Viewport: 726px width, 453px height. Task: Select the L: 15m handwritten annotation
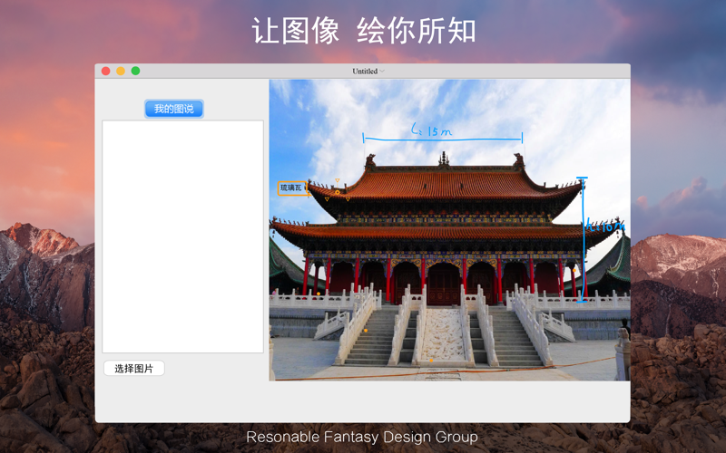coord(432,130)
